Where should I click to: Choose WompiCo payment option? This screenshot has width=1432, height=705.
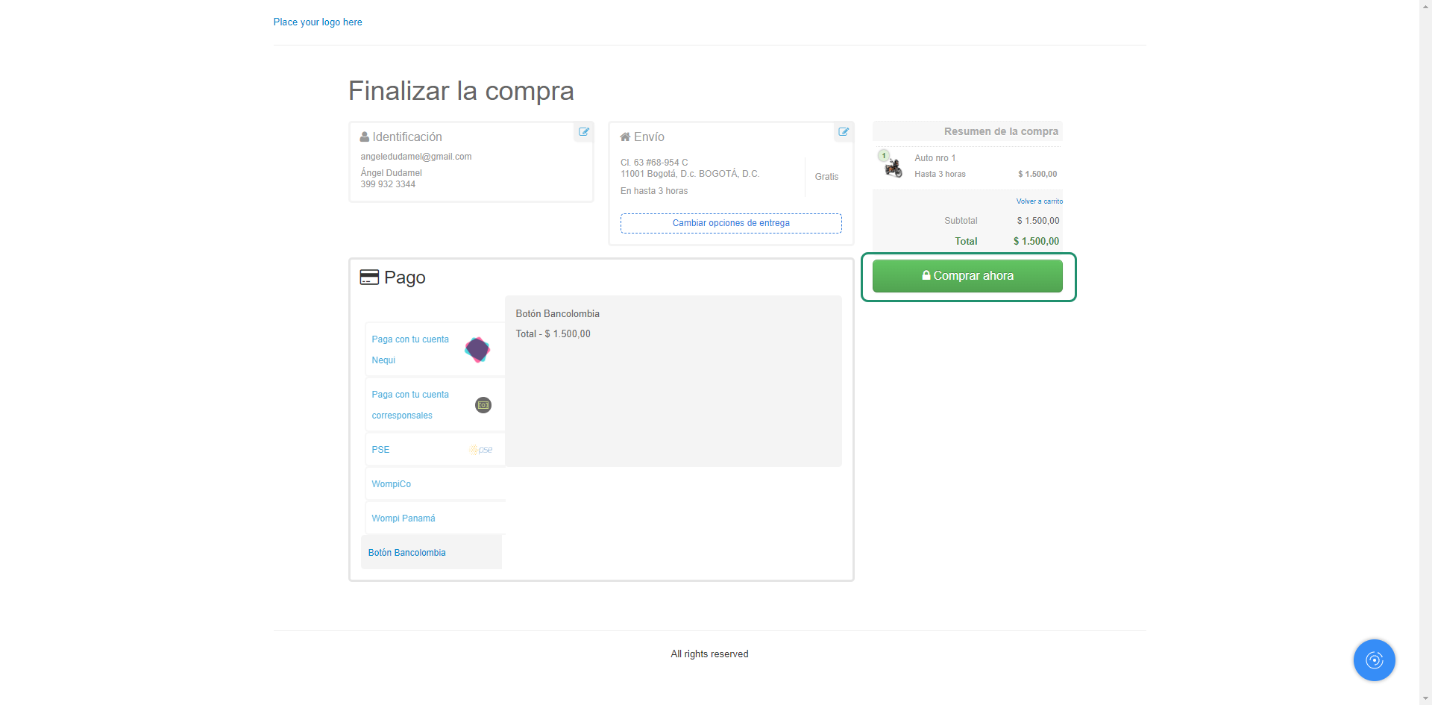[x=392, y=484]
